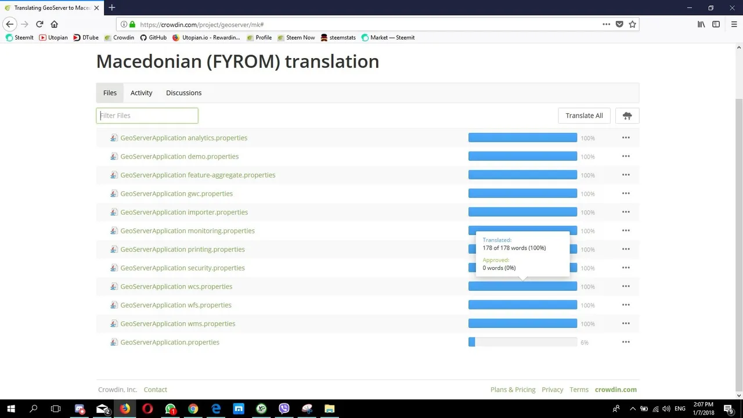Viewport: 743px width, 418px height.
Task: Open GeoServerApplication importer.properties file
Action: point(184,212)
